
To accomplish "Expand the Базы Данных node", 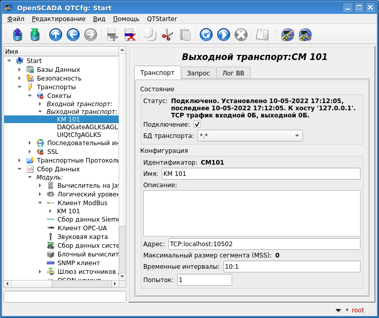I will 20,70.
